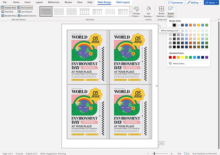Screen dimensions: 220x155
Task: Click the English (U.S.) language indicator
Action: tap(32, 153)
